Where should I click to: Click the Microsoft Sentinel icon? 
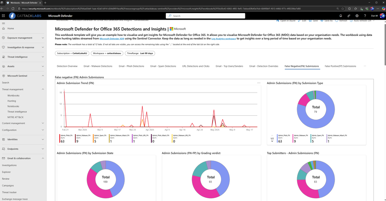click(3, 76)
